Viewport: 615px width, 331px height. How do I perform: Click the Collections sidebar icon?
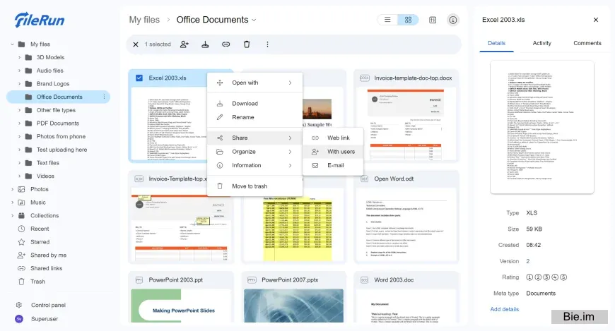[x=22, y=215]
